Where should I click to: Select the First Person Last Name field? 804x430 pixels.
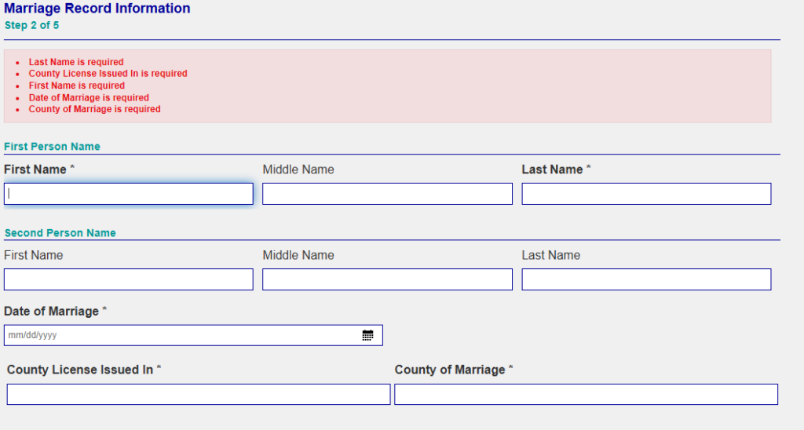click(646, 194)
